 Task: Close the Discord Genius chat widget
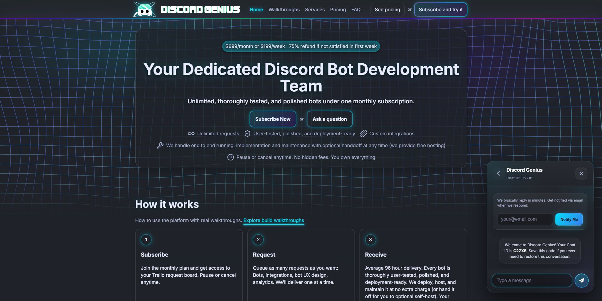pyautogui.click(x=581, y=173)
